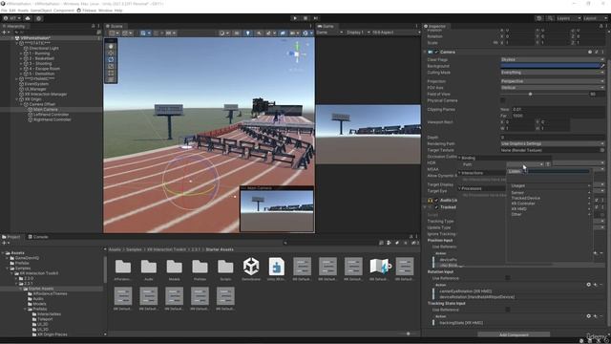Select the Game tab
The image size is (611, 344).
coord(326,26)
